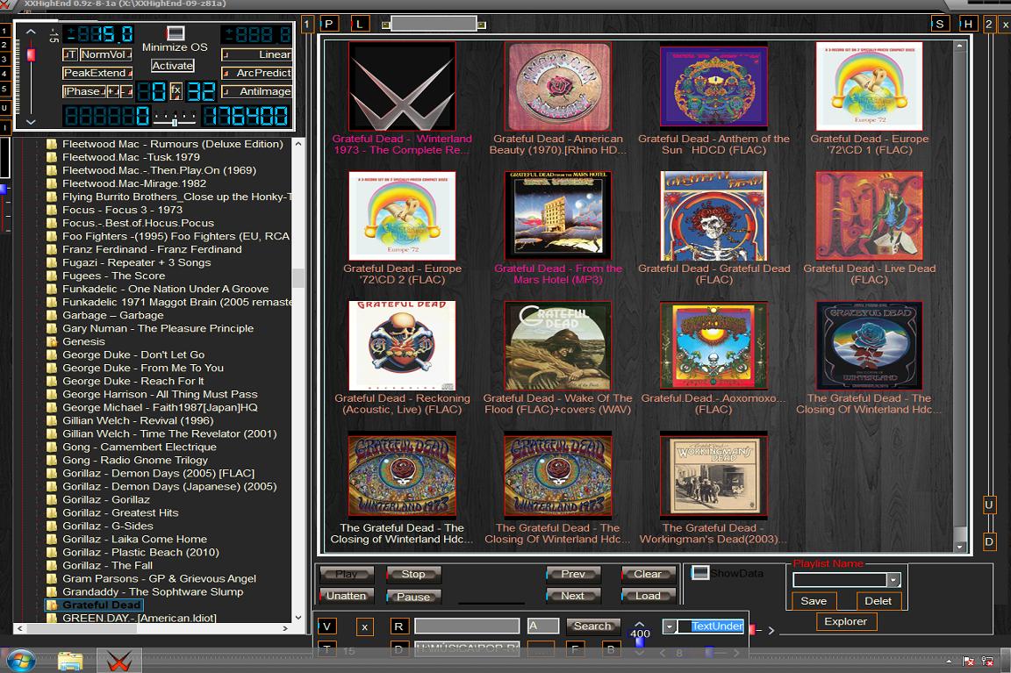
Task: Click the folder icon beside Gong - Camembert Electrique
Action: click(51, 447)
